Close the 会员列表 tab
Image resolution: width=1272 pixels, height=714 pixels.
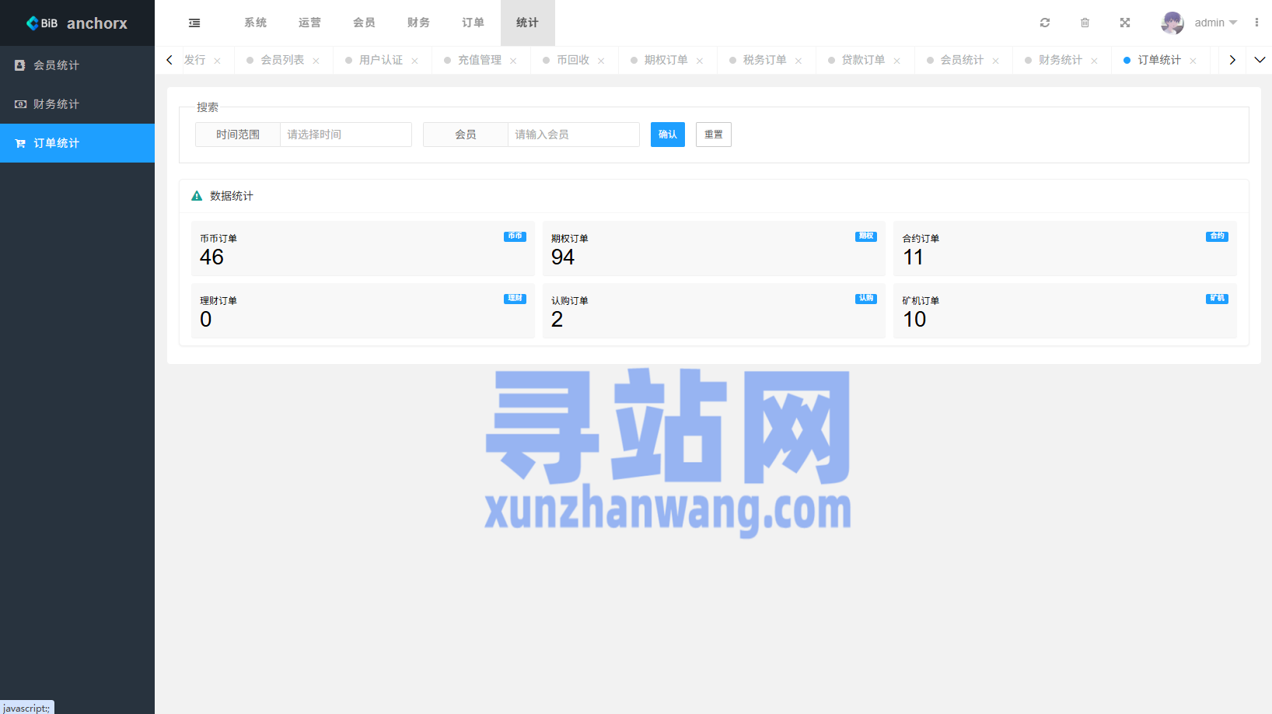(x=316, y=61)
